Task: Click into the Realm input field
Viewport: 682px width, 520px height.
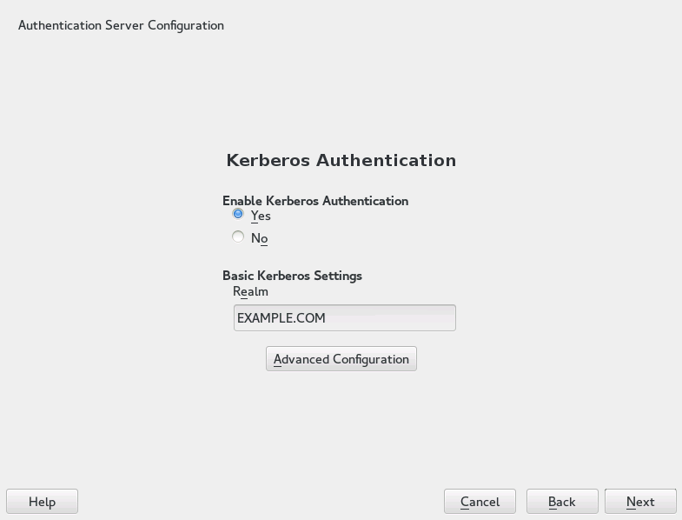Action: (344, 317)
